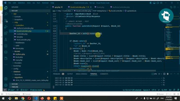This screenshot has height=101, width=180.
Task: Open Kernel.php file
Action: [x=19, y=49]
